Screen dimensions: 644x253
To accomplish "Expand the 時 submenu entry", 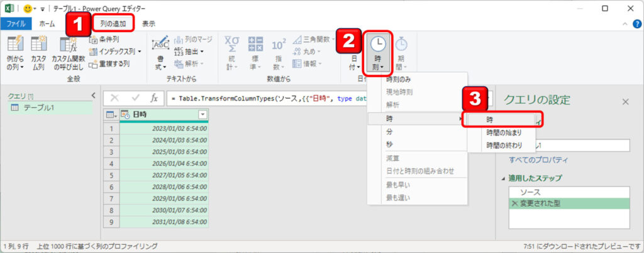I will pos(418,119).
